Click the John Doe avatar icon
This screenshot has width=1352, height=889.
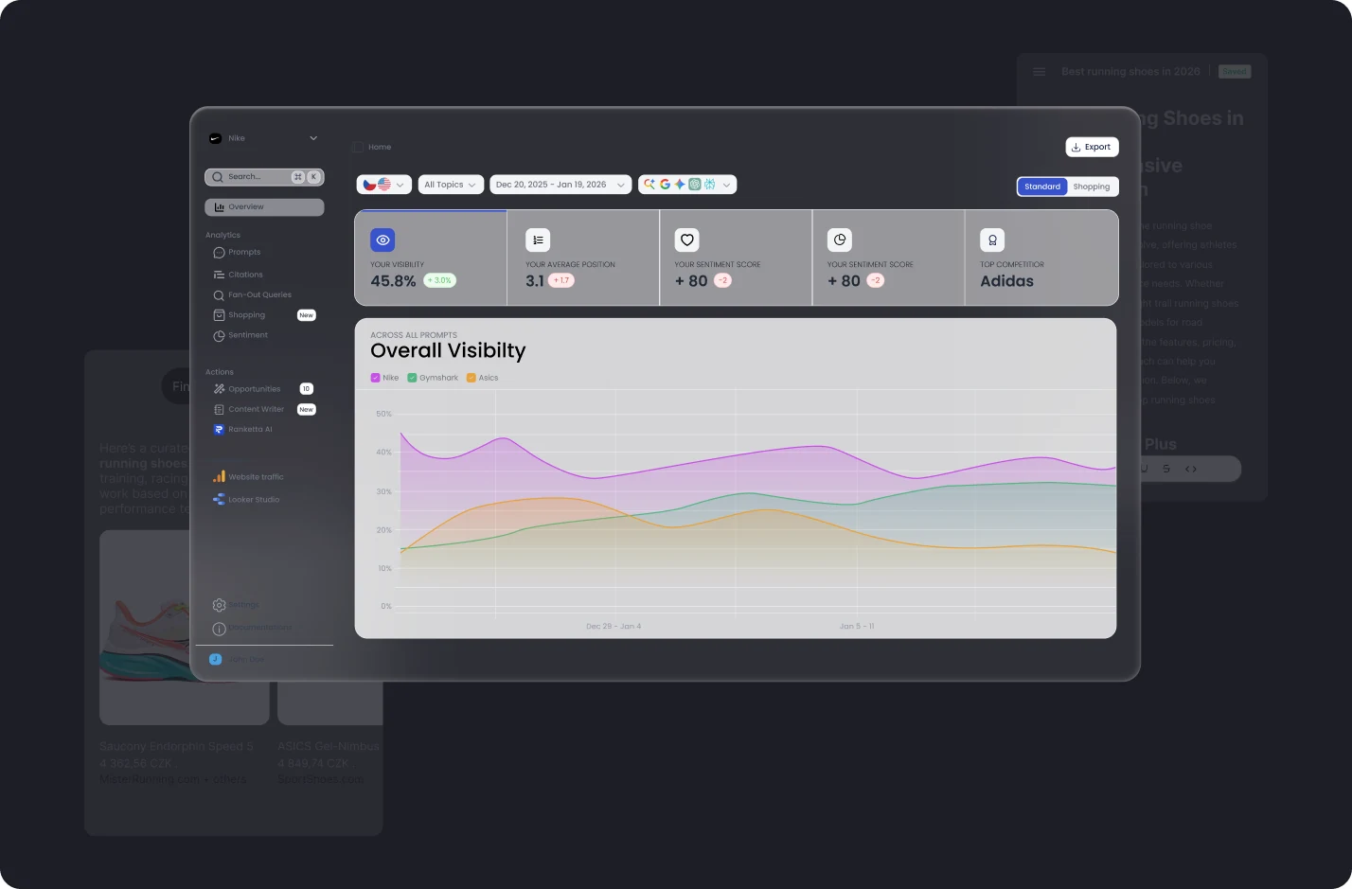tap(215, 659)
